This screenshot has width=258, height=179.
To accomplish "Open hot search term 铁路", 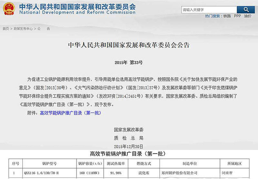I will (227, 16).
